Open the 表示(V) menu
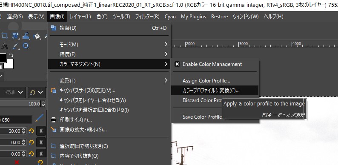 pyautogui.click(x=36, y=17)
